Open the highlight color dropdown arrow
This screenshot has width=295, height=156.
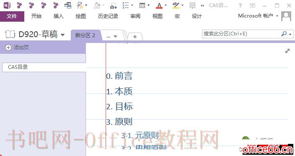click(x=183, y=5)
